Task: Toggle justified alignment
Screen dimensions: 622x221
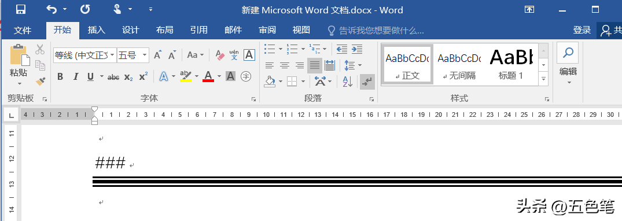Action: click(x=315, y=65)
